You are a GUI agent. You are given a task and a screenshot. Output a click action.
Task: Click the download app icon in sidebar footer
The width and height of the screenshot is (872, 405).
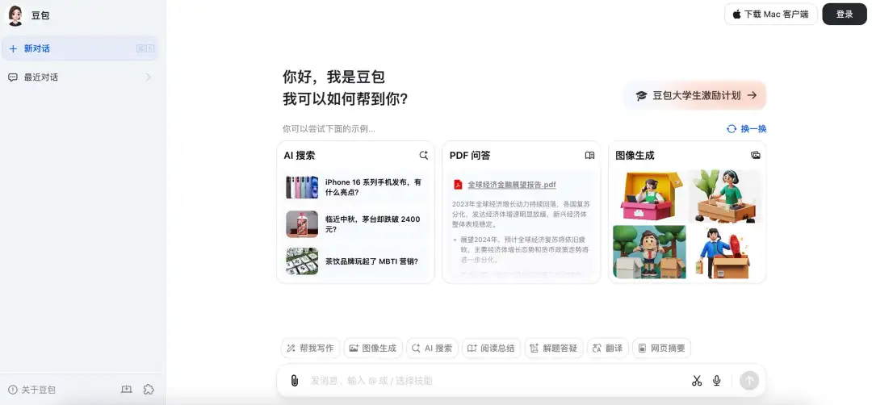(127, 390)
